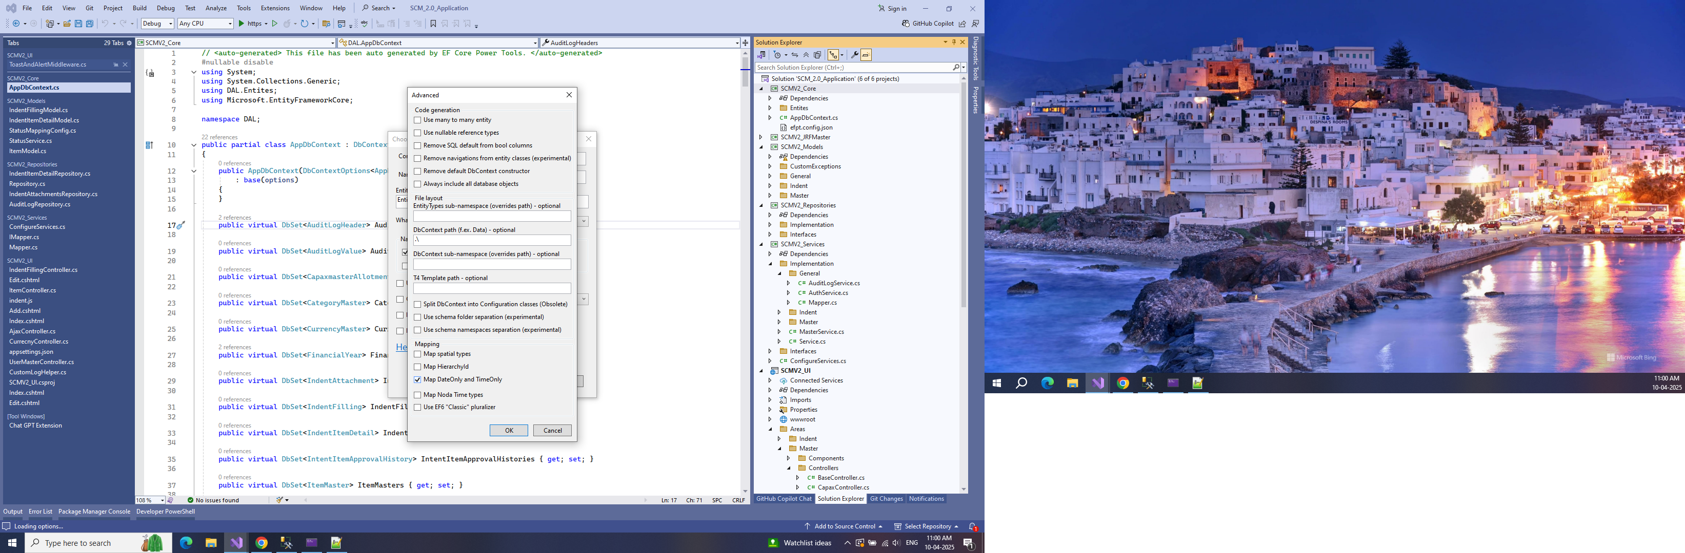
Task: Click Collapse All in Solution Explorer toolbar
Action: point(807,55)
